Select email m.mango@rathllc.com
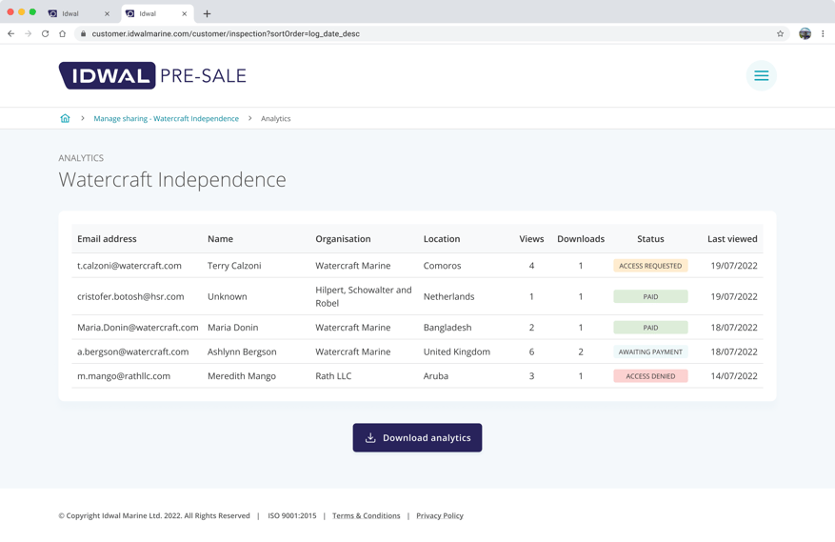The image size is (835, 542). [x=124, y=375]
